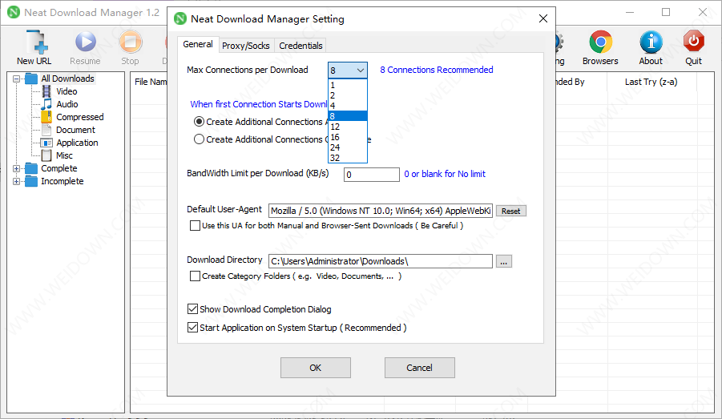
Task: Browse for Download Directory with ... button
Action: 504,261
